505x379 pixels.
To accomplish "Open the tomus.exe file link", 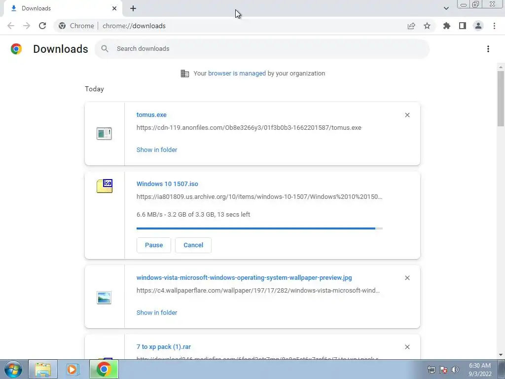I will 151,114.
